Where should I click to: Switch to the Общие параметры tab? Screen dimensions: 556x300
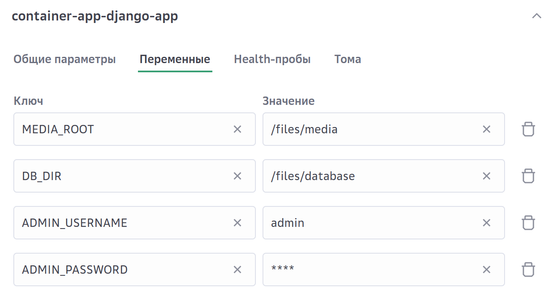[x=64, y=59]
